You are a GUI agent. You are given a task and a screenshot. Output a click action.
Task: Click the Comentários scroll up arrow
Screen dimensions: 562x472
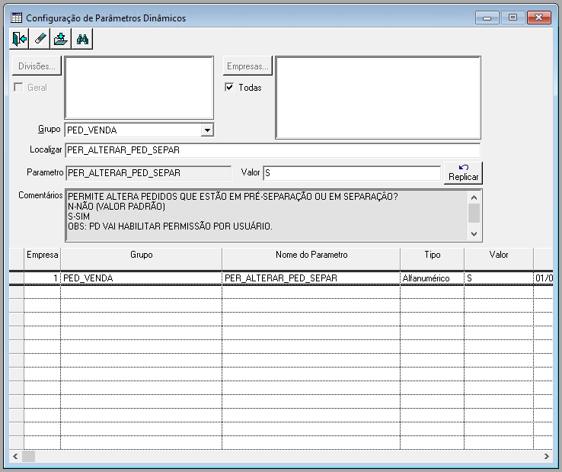click(x=474, y=197)
